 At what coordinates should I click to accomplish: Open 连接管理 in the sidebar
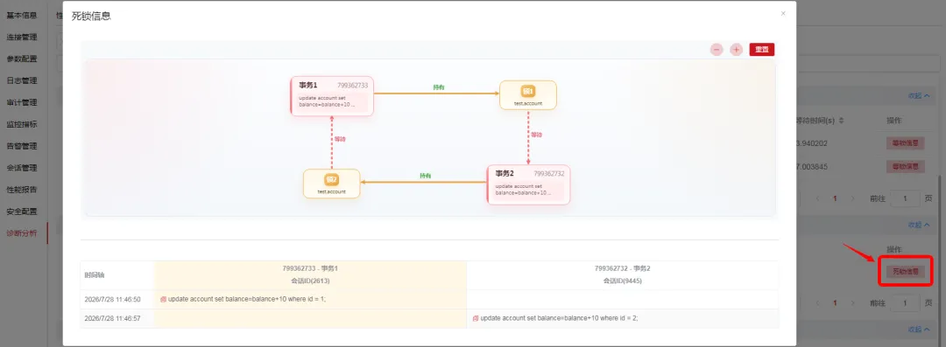[x=22, y=38]
